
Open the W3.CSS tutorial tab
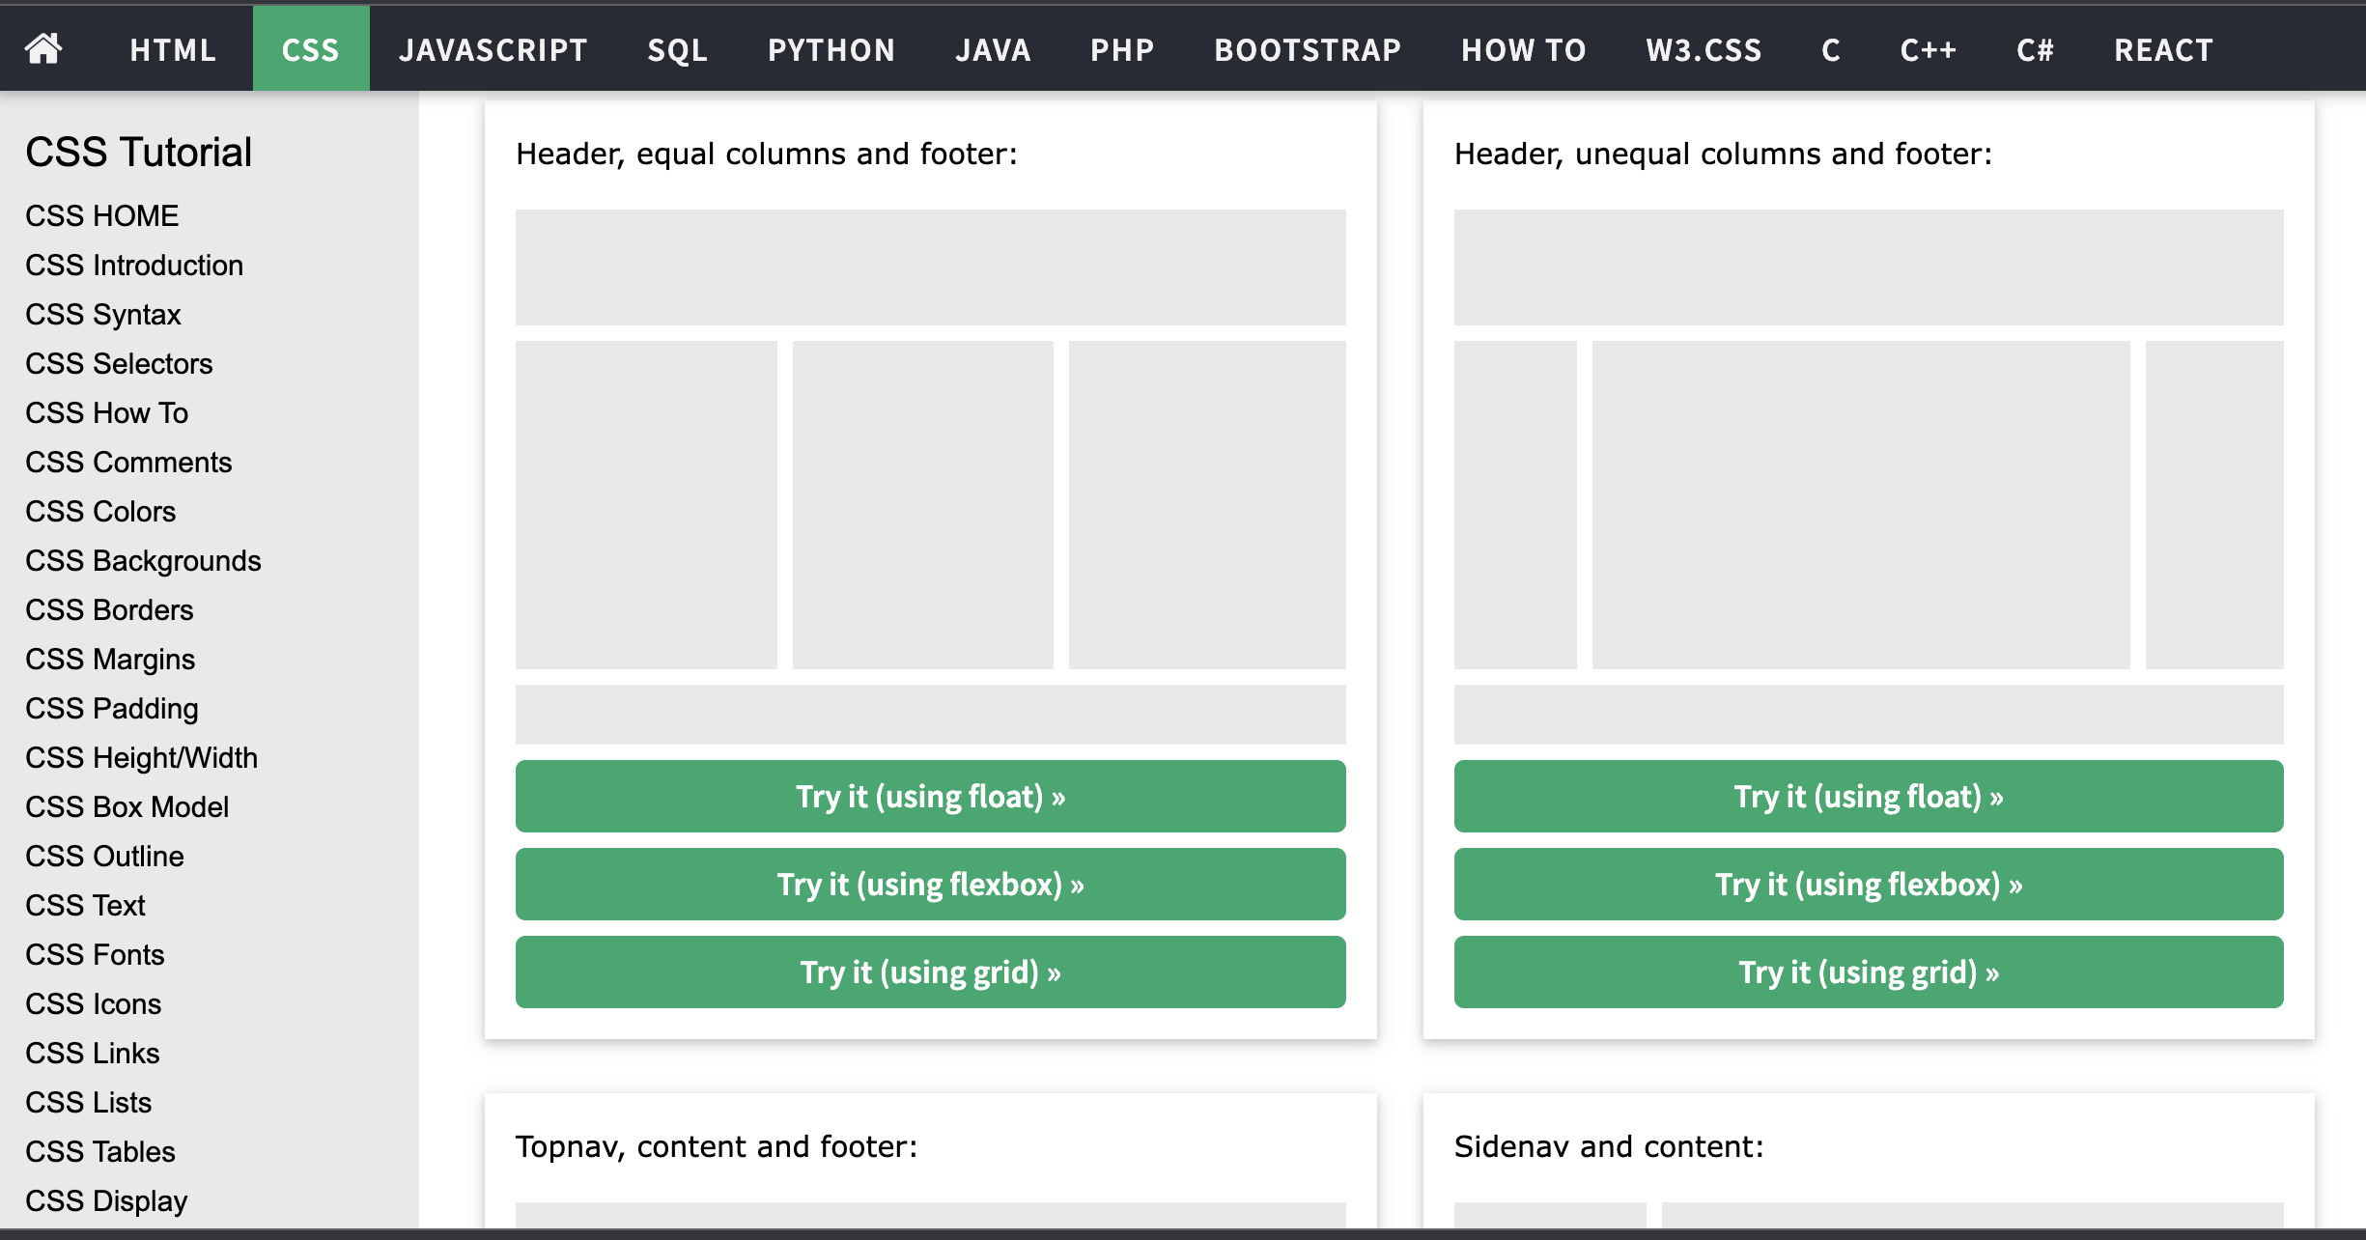1703,48
